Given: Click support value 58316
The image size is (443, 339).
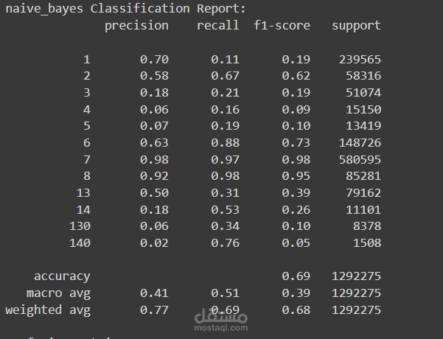Looking at the screenshot, I should (x=363, y=76).
